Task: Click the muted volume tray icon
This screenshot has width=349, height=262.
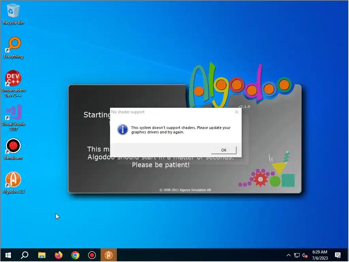Action: click(305, 255)
